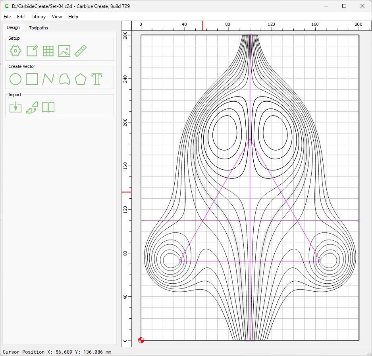Select the Design tab
Screen dimensions: 372x356
click(13, 27)
